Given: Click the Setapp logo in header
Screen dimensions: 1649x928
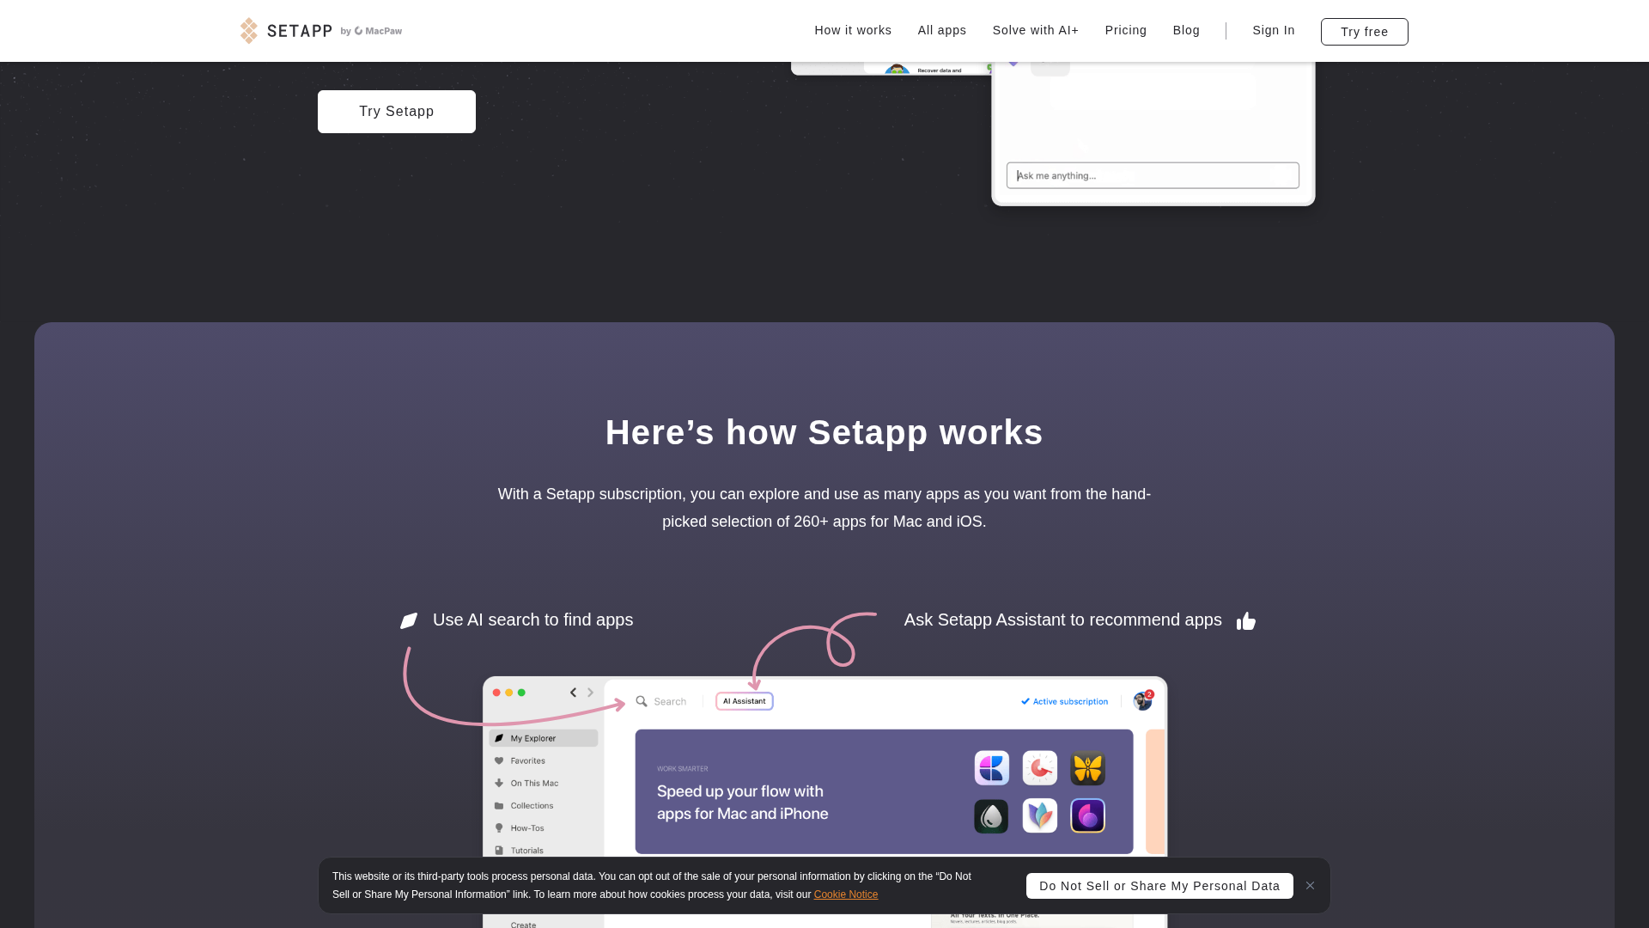Looking at the screenshot, I should 286,31.
